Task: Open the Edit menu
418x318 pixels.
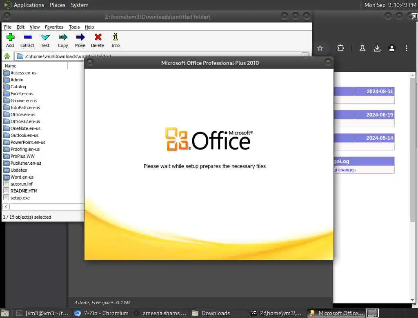Action: [20, 27]
